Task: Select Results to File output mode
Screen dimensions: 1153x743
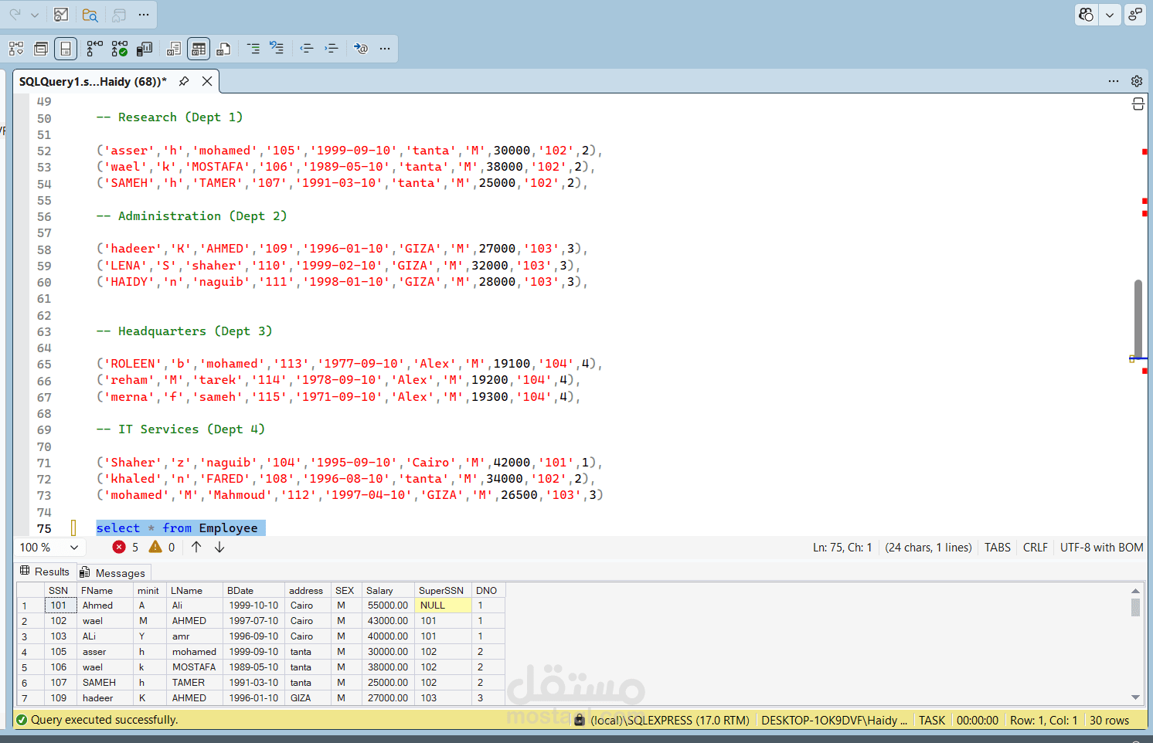Action: click(223, 49)
